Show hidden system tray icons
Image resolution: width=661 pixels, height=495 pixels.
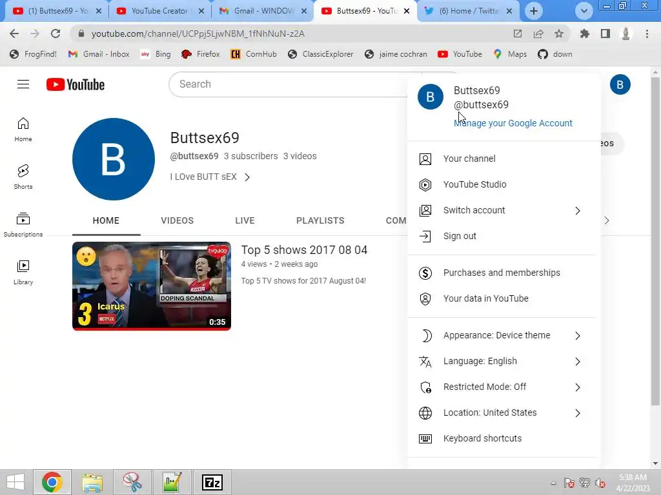tap(553, 483)
